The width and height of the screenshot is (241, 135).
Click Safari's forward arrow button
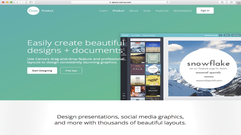[x=23, y=2]
